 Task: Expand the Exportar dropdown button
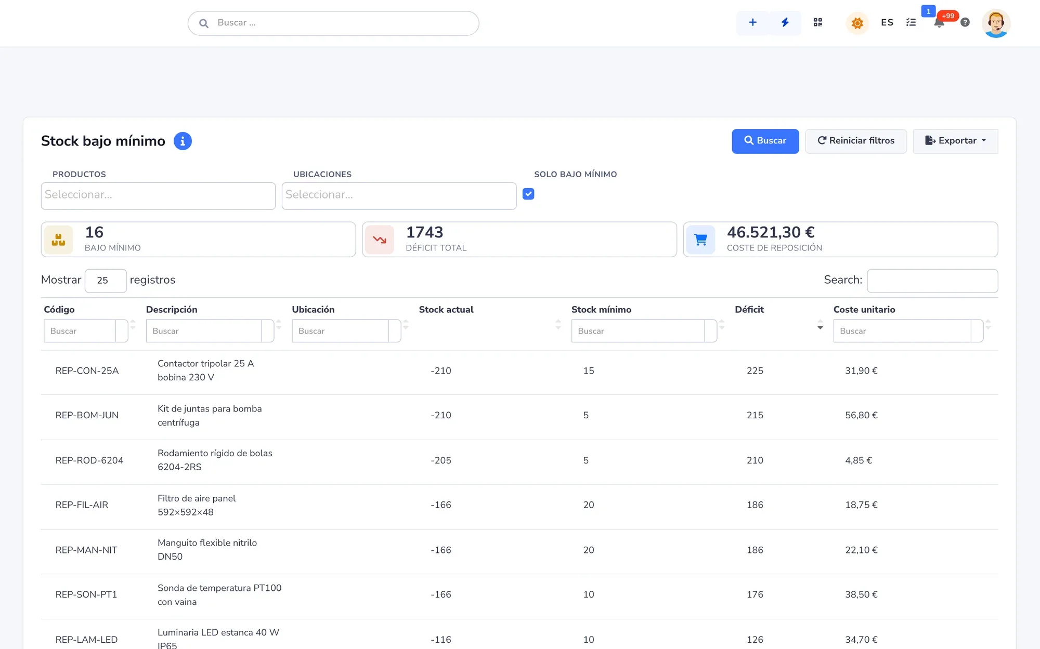point(955,141)
